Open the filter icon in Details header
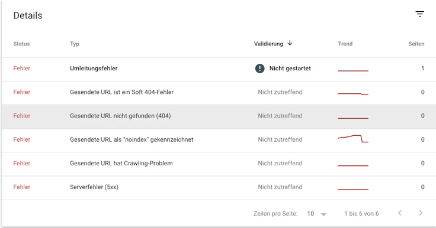 (x=419, y=14)
